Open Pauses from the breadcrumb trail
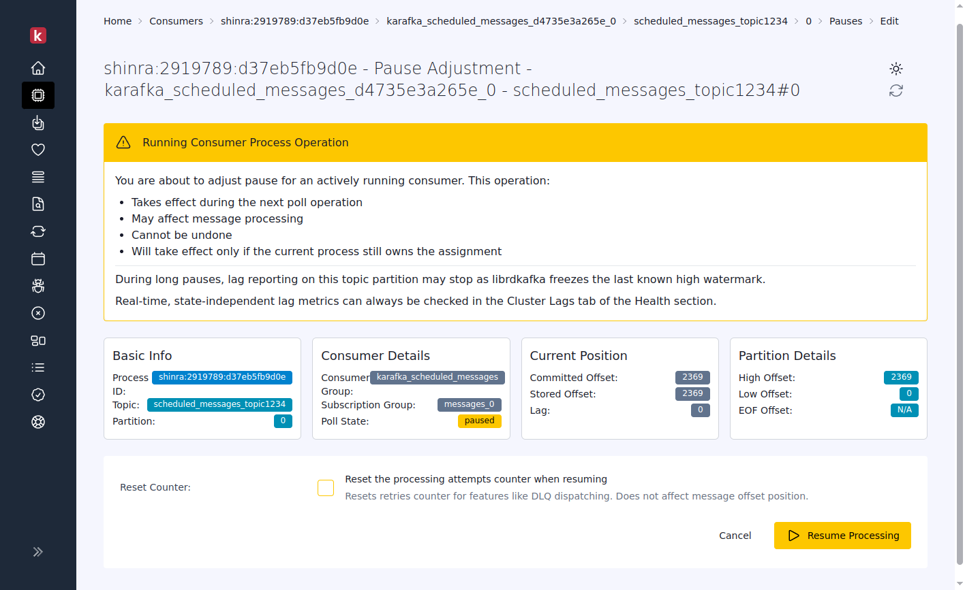This screenshot has width=965, height=590. 846,21
